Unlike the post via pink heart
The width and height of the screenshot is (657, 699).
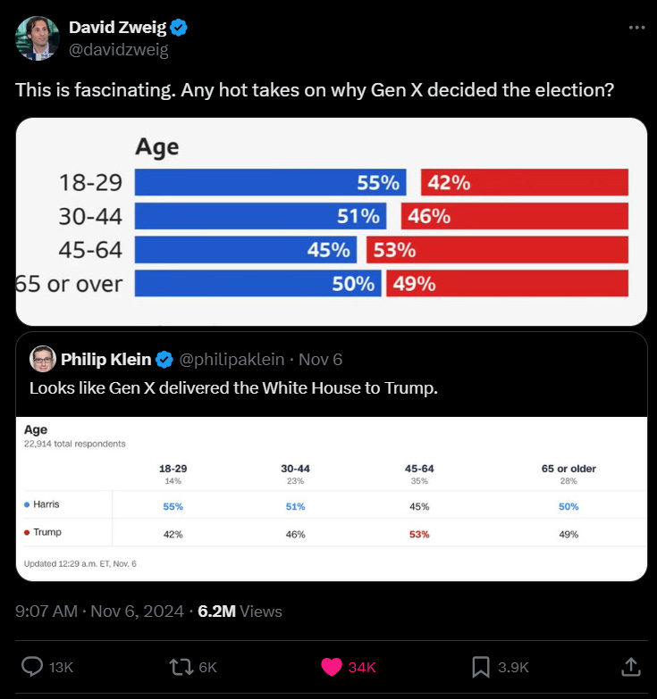coord(331,667)
